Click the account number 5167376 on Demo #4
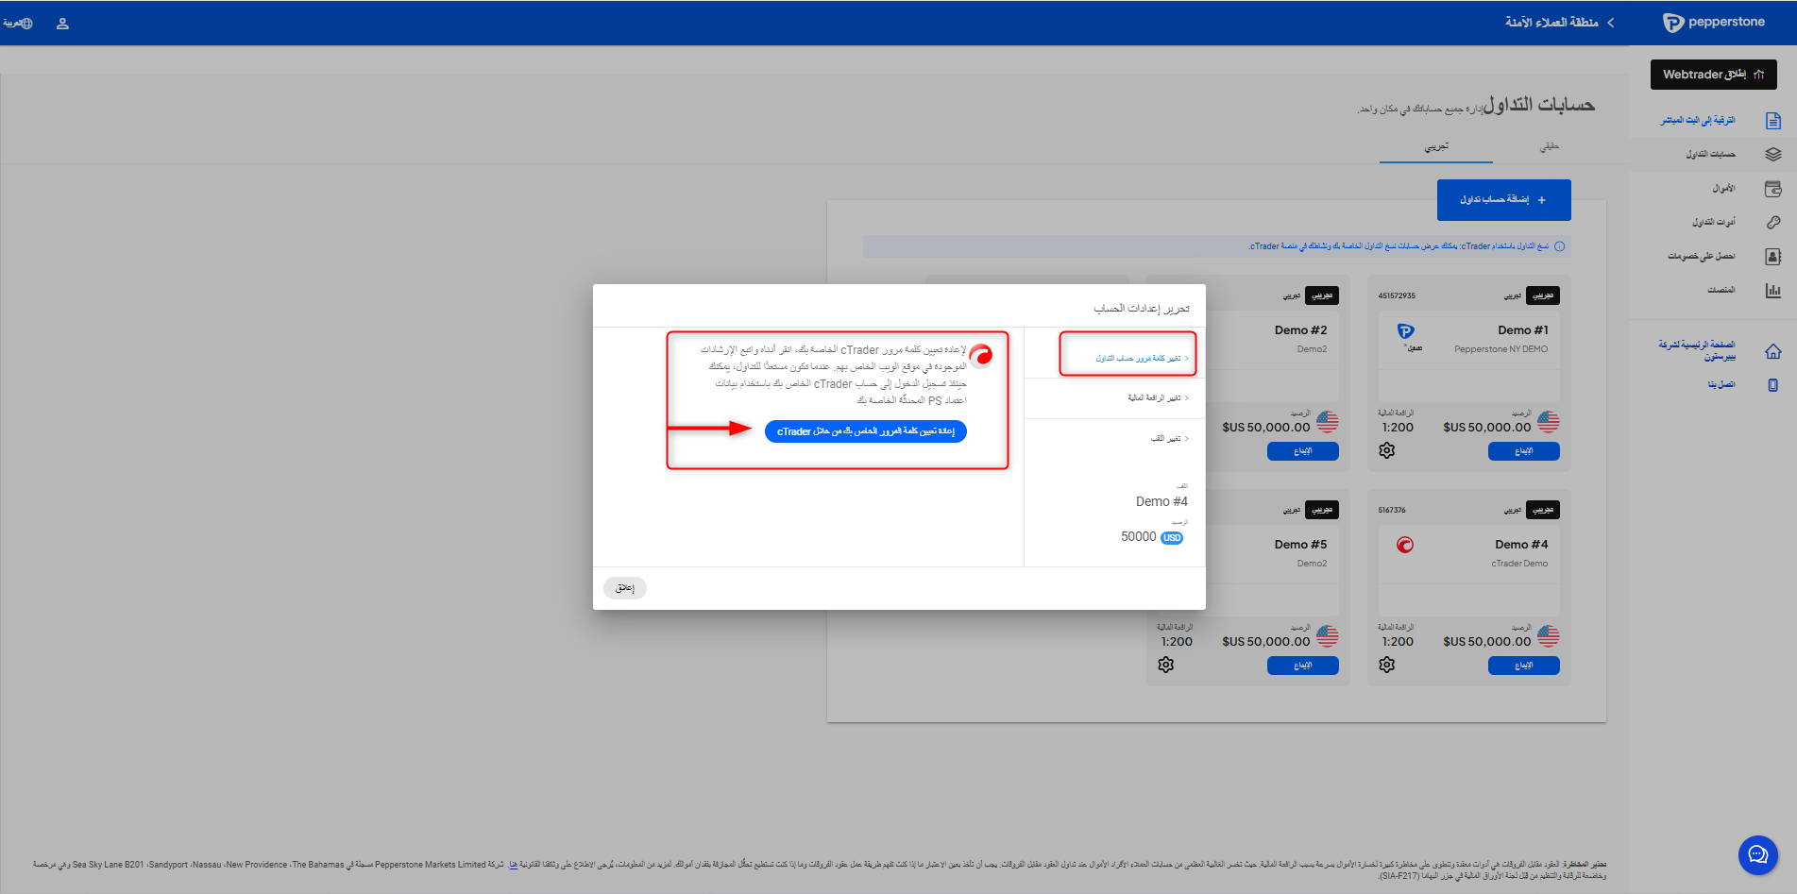This screenshot has height=894, width=1797. coord(1392,511)
